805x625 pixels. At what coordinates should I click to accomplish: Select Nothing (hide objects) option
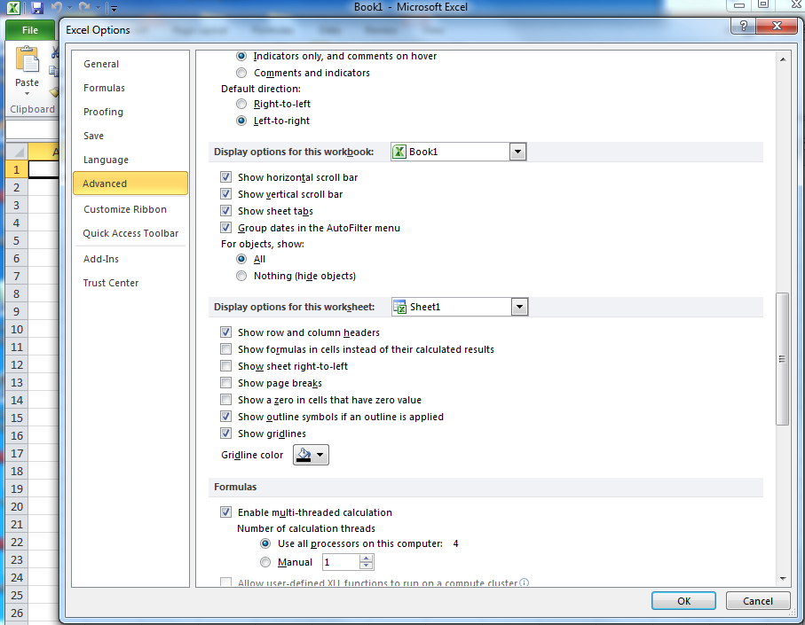pos(241,276)
